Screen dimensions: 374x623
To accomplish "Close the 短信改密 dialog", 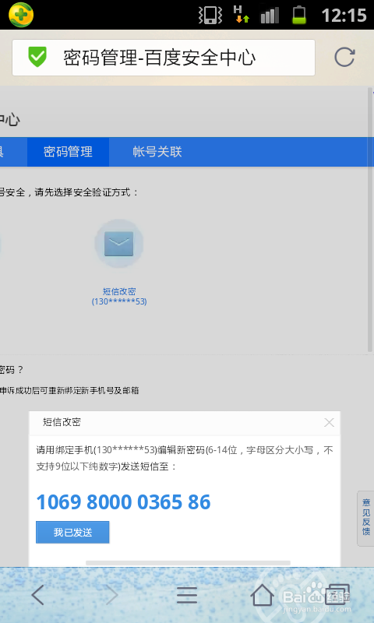I will click(329, 423).
